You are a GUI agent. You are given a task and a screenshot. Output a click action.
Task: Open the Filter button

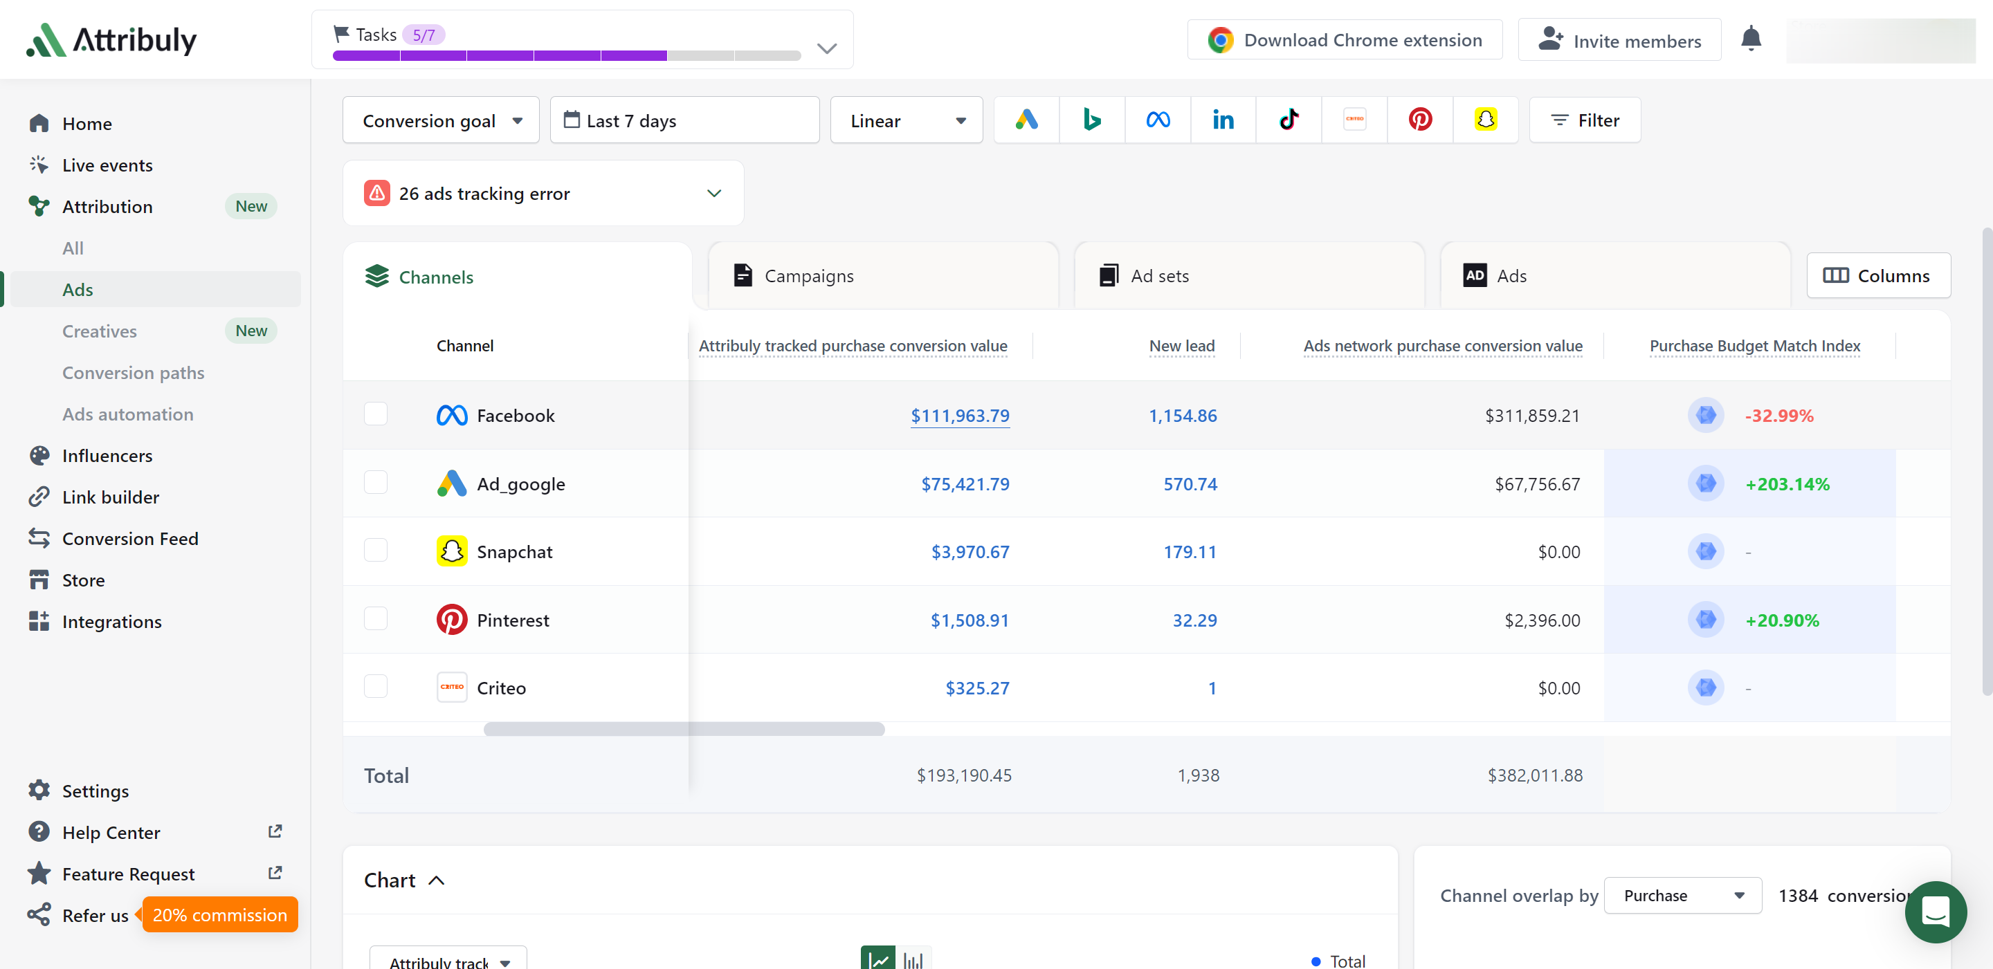(x=1585, y=120)
